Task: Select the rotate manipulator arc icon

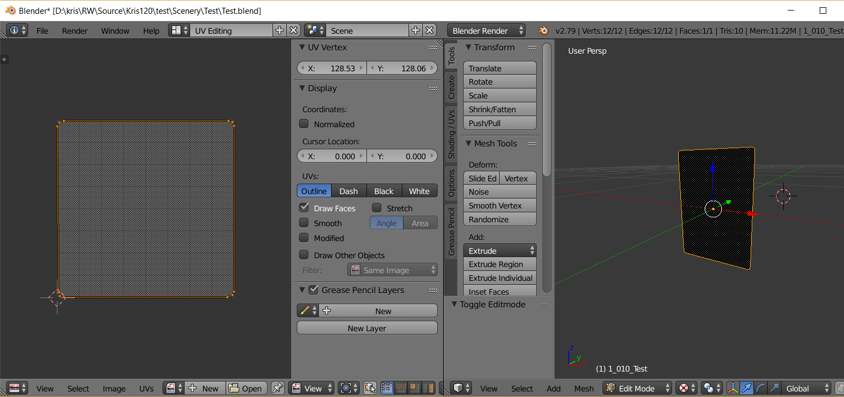Action: tap(760, 388)
